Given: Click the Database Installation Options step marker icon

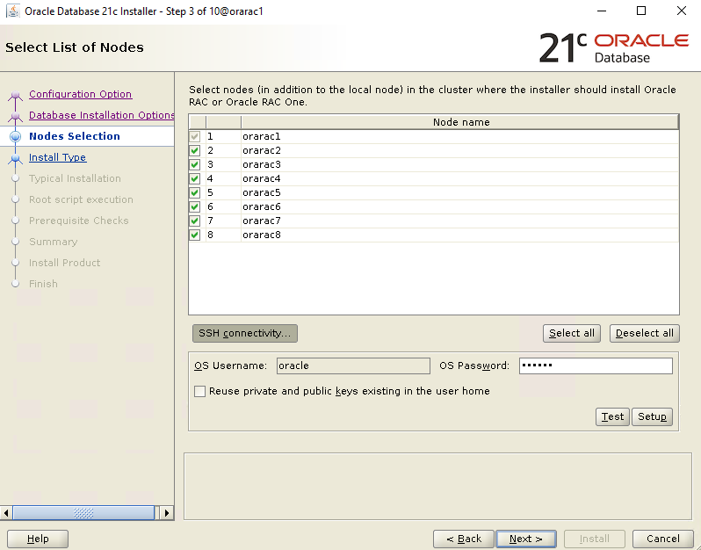Looking at the screenshot, I should (15, 116).
